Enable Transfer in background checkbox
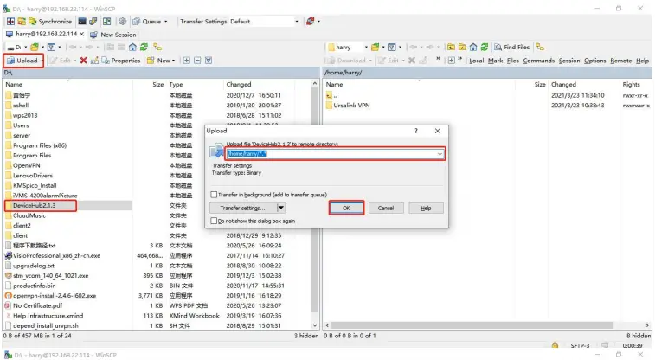The width and height of the screenshot is (655, 360). point(214,195)
